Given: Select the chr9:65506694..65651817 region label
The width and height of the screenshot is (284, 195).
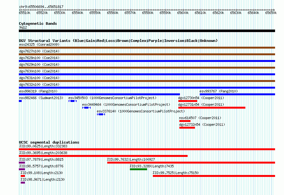Looking at the screenshot, I should coord(41,7).
